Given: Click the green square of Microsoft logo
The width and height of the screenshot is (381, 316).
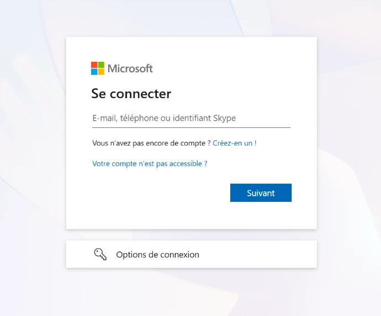Looking at the screenshot, I should (101, 65).
